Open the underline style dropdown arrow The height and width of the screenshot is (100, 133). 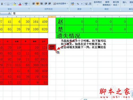pyautogui.click(x=5, y=4)
